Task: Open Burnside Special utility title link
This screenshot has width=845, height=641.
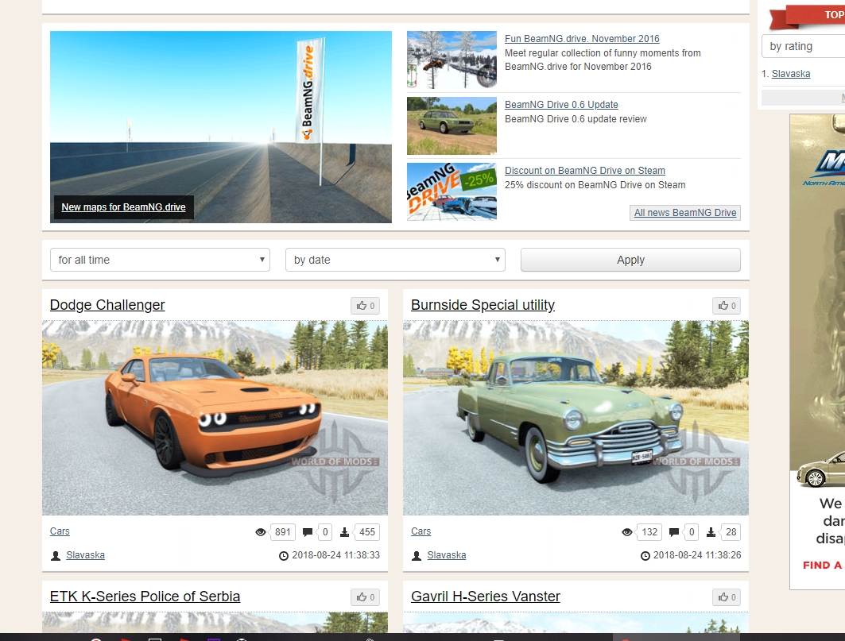Action: [x=483, y=305]
